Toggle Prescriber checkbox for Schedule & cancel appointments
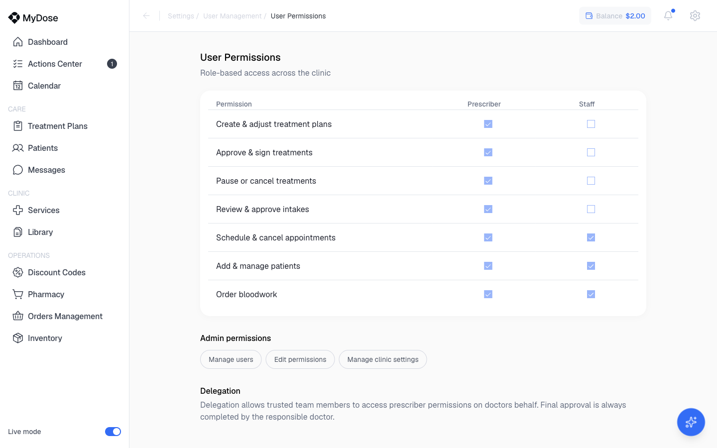Screen dimensions: 717x448 coord(488,237)
